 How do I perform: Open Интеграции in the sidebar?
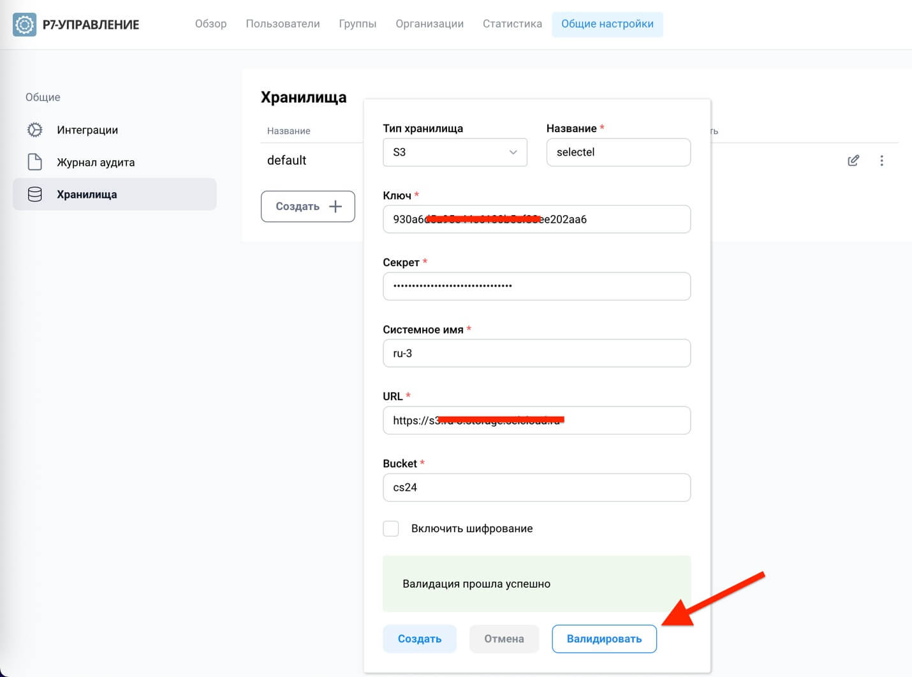pyautogui.click(x=115, y=130)
